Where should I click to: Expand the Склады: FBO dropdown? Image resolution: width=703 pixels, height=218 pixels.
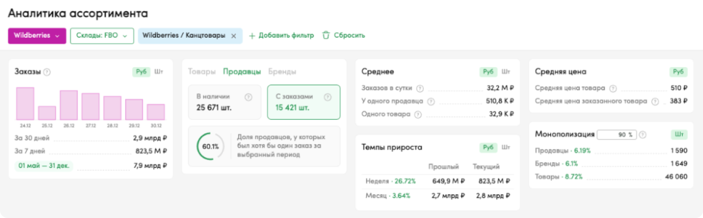pyautogui.click(x=102, y=36)
